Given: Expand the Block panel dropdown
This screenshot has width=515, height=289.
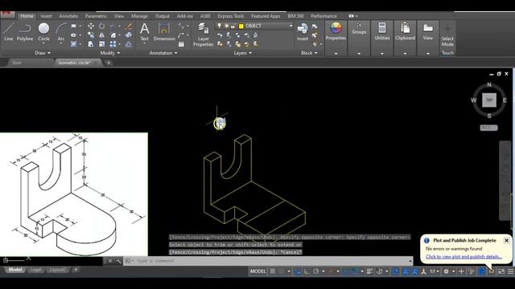Looking at the screenshot, I should click(x=309, y=53).
